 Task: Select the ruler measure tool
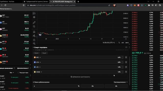(34, 22)
